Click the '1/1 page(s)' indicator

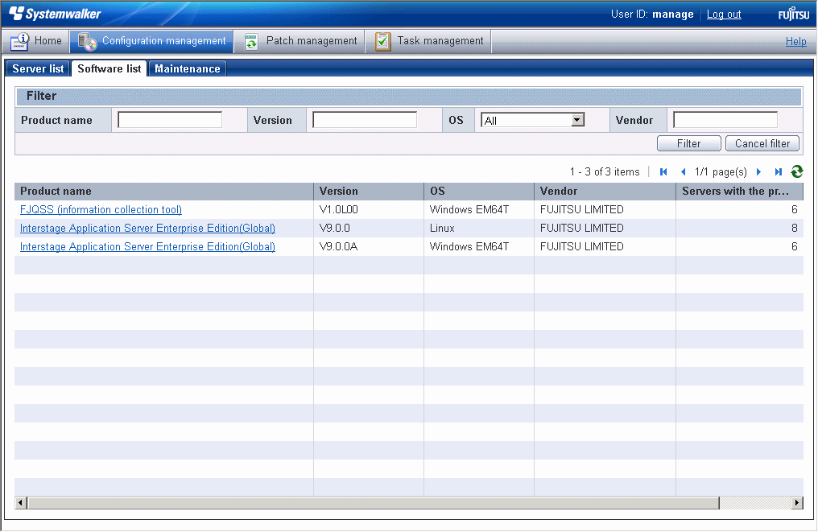pyautogui.click(x=721, y=171)
